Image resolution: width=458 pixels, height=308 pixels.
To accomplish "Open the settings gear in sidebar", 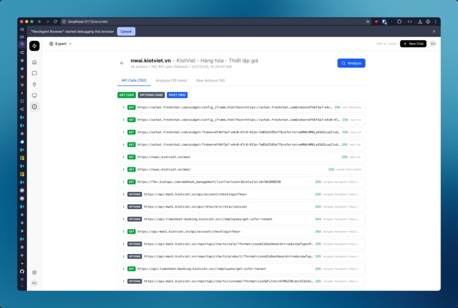I will [x=35, y=272].
